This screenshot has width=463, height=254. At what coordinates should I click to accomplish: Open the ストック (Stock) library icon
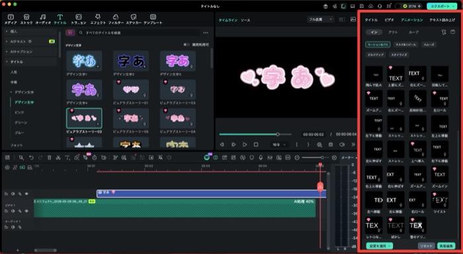(x=26, y=17)
